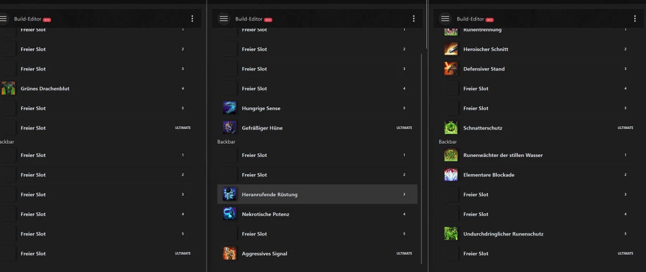
Task: Choose empty backbar ultimate slot in right panel
Action: click(539, 253)
